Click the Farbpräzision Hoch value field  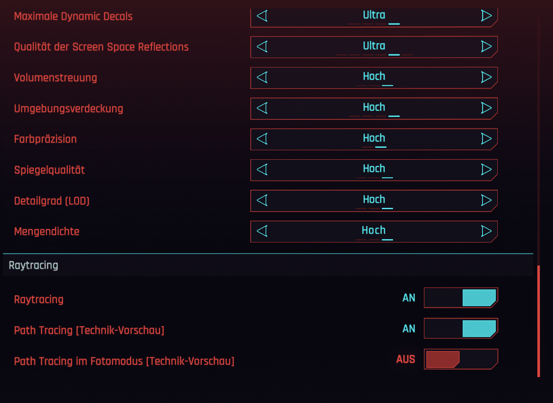(374, 139)
